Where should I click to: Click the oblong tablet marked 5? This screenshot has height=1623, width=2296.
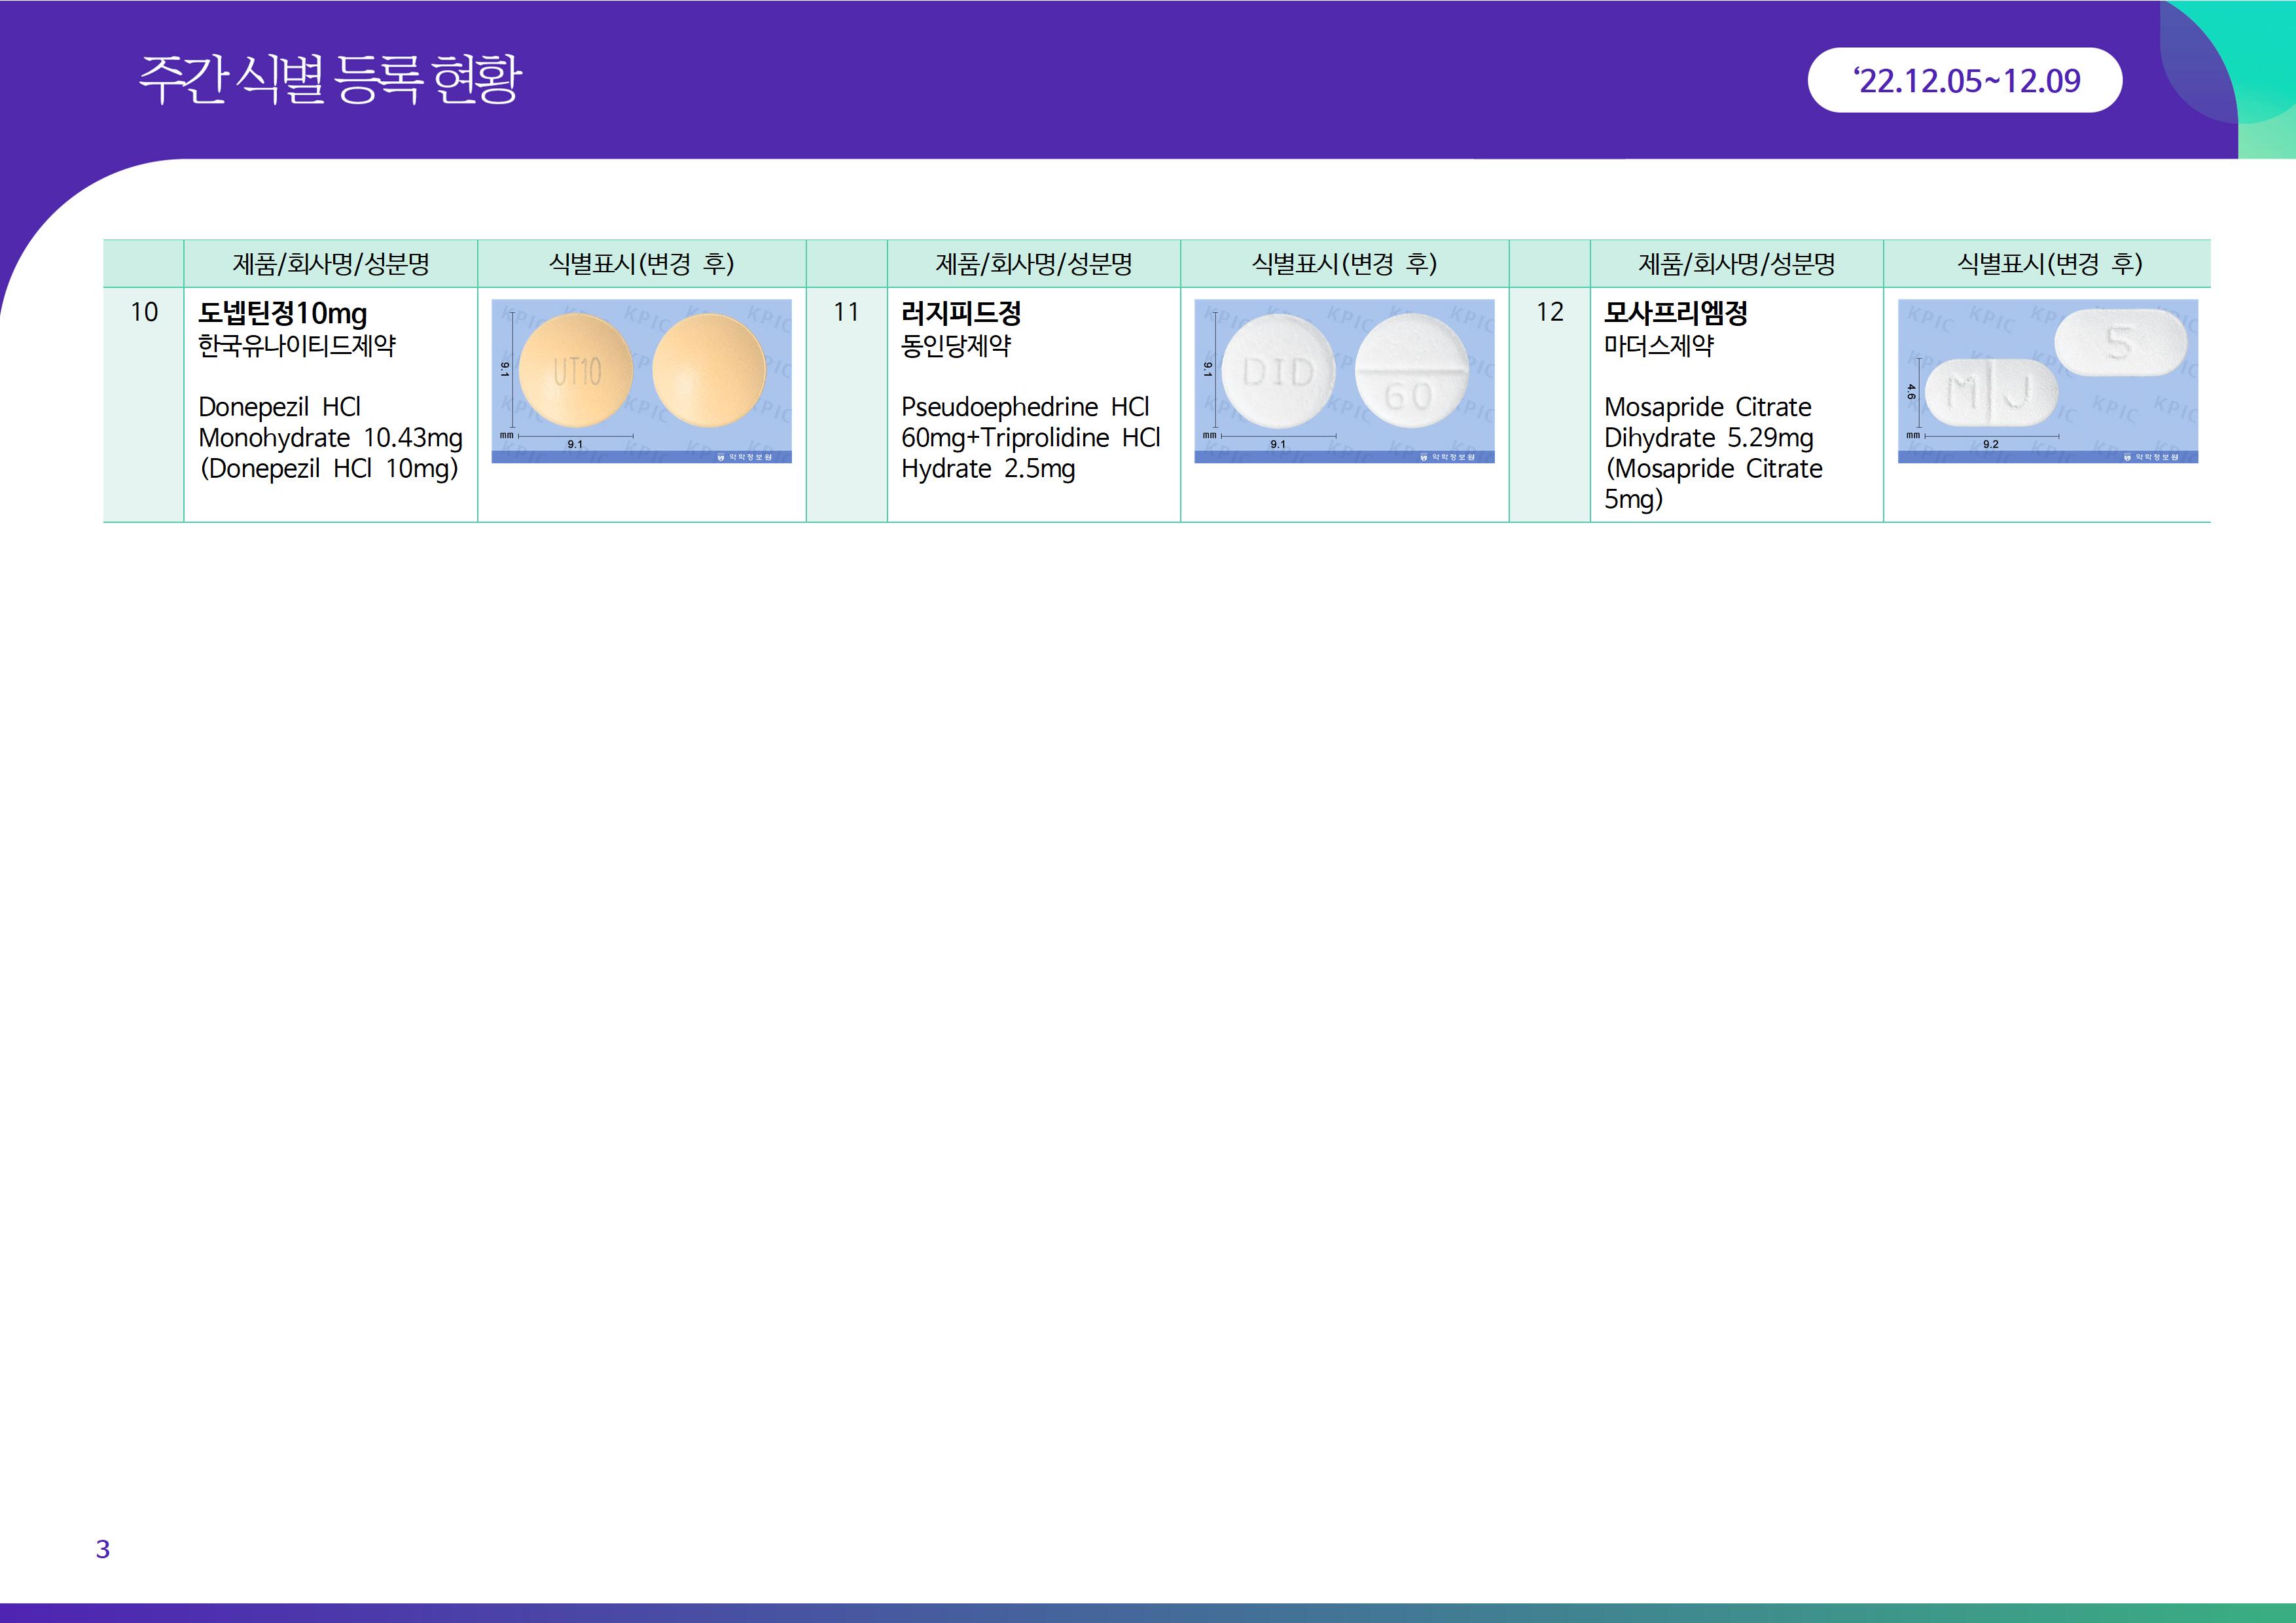click(2120, 343)
